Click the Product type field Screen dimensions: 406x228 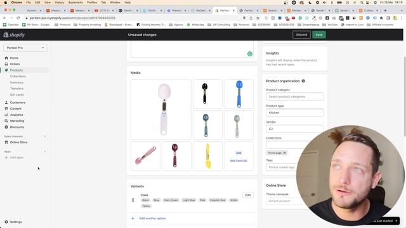[294, 113]
